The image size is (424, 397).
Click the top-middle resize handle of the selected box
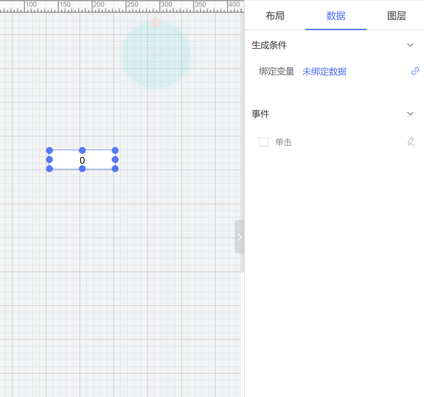pyautogui.click(x=82, y=150)
